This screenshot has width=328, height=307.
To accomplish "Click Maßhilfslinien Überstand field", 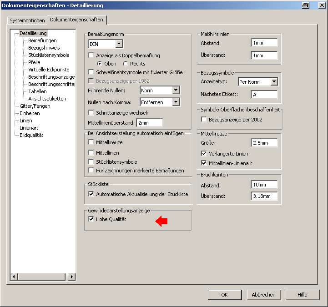I will click(264, 55).
